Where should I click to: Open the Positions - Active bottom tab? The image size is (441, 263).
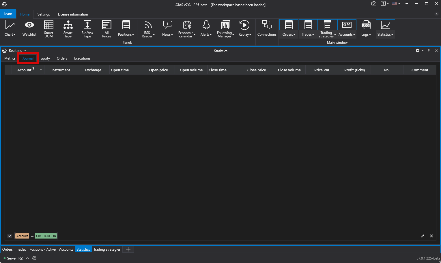(42, 249)
